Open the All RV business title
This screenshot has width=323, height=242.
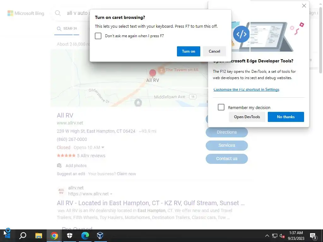pos(65,115)
